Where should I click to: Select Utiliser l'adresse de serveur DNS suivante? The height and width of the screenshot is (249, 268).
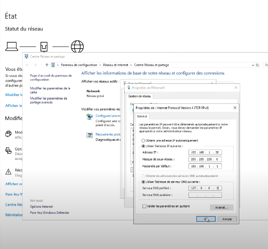tap(143, 182)
